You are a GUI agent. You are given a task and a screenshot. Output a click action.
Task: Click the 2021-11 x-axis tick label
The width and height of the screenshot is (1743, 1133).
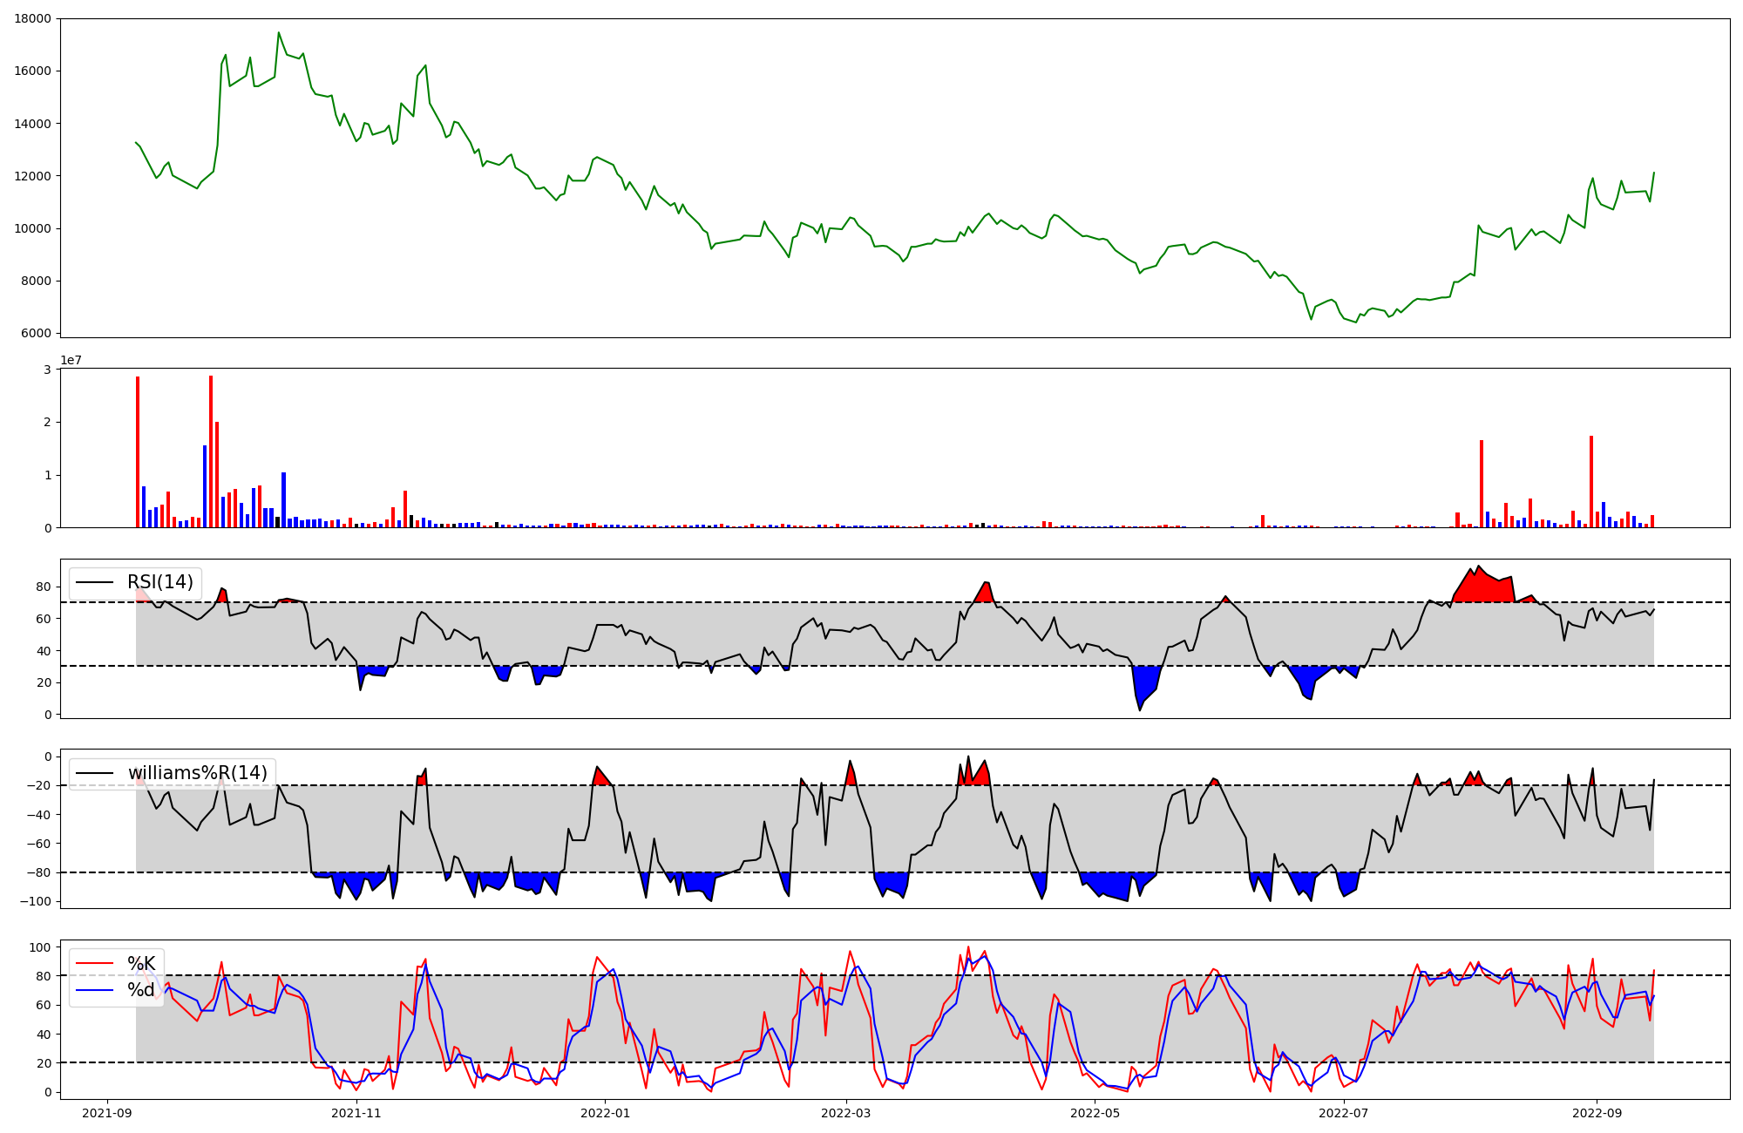(356, 1113)
